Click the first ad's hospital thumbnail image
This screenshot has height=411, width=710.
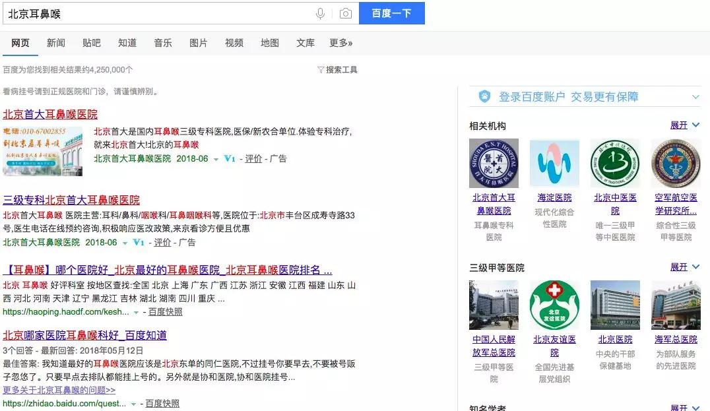[x=43, y=151]
